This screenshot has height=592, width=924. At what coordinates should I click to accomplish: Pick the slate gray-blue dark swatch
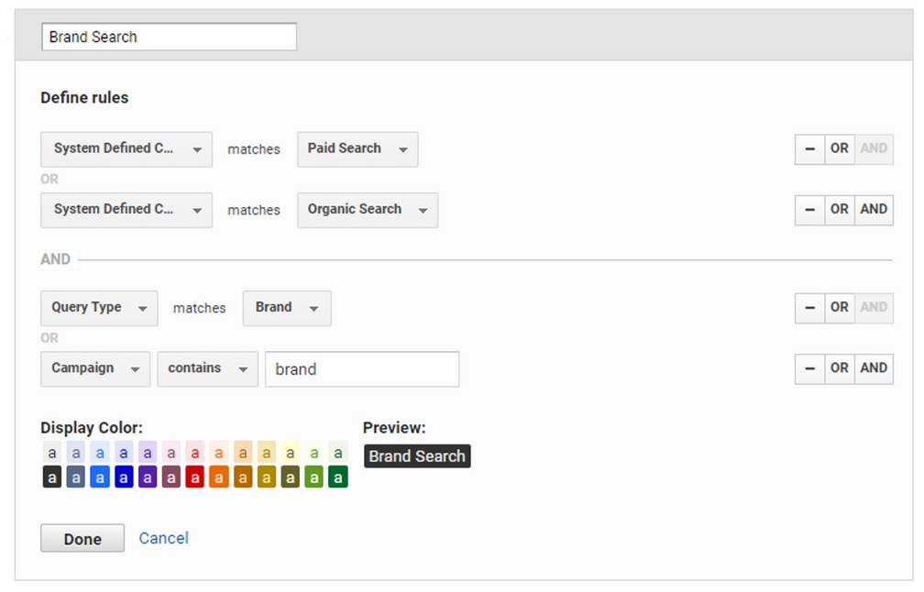[76, 477]
